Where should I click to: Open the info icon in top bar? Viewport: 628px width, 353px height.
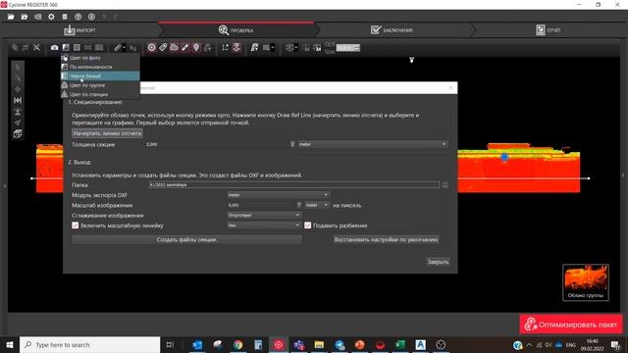(x=91, y=17)
